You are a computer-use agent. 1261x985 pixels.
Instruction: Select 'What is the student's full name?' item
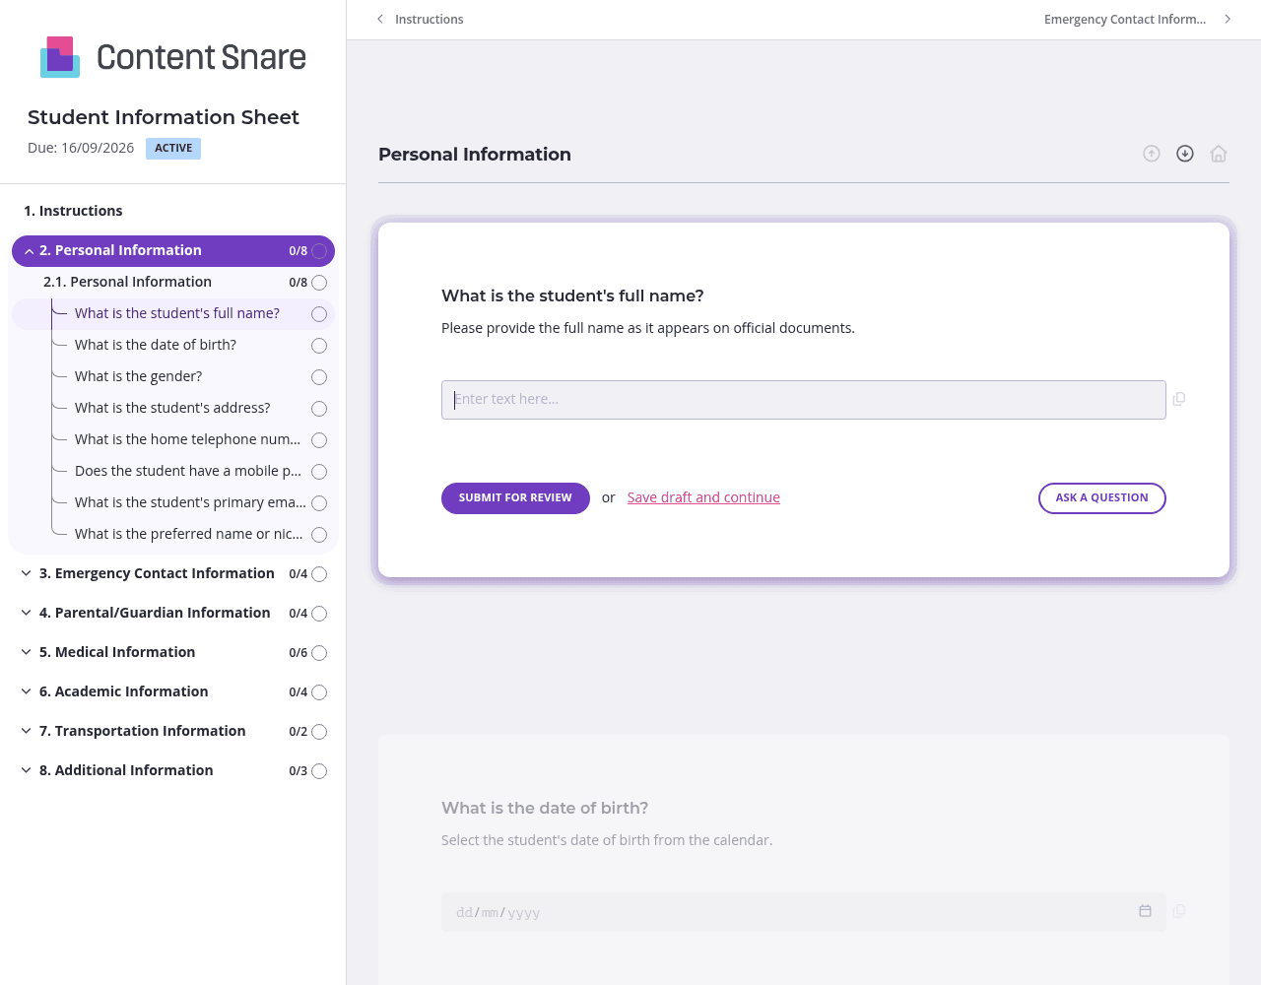click(177, 313)
